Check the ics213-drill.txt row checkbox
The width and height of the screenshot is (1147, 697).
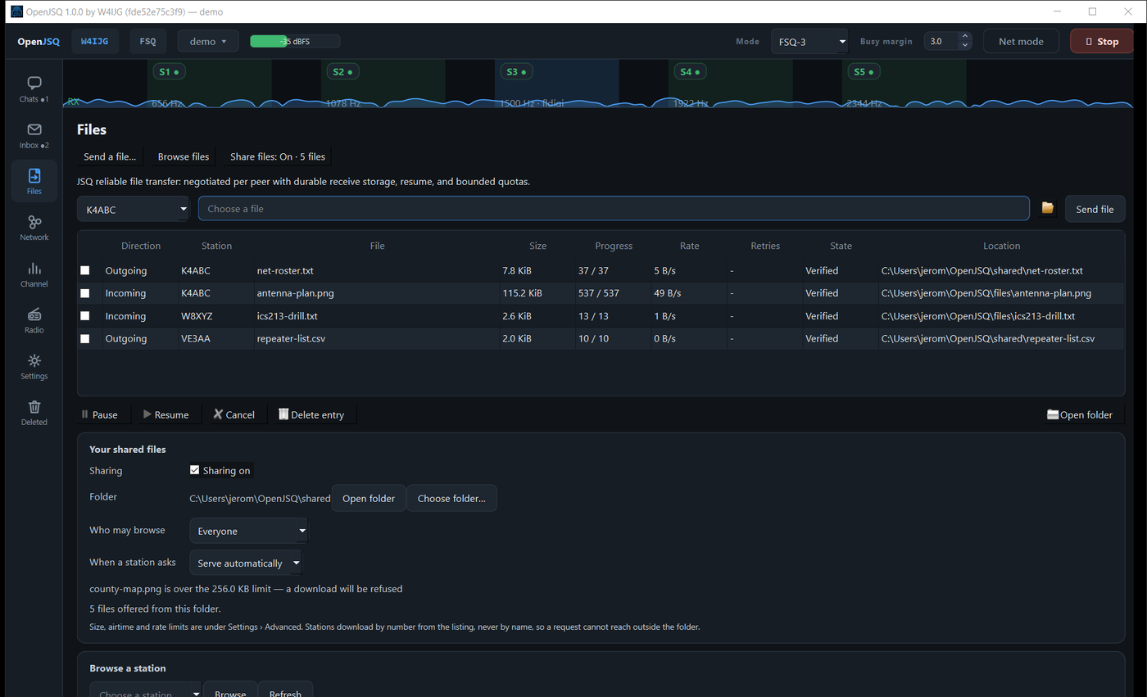point(85,316)
